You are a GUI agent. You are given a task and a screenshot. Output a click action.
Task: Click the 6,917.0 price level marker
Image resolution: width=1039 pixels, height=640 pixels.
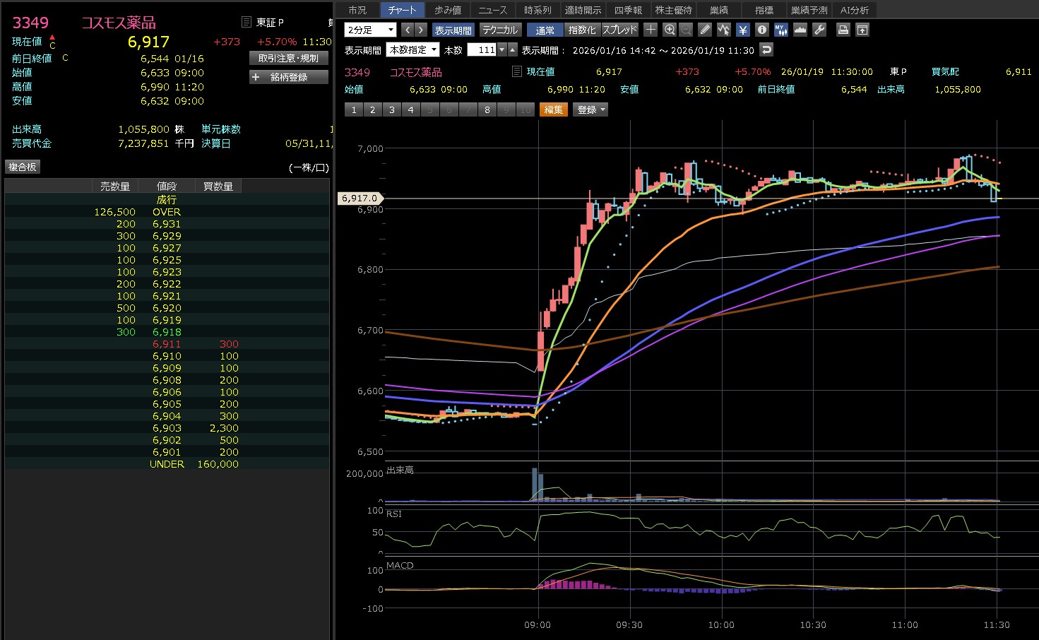tap(360, 198)
